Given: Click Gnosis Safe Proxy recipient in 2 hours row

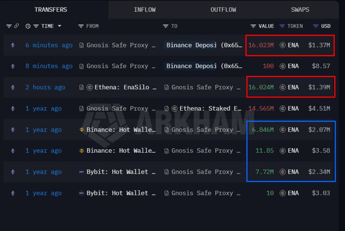Looking at the screenshot, I should click(205, 87).
